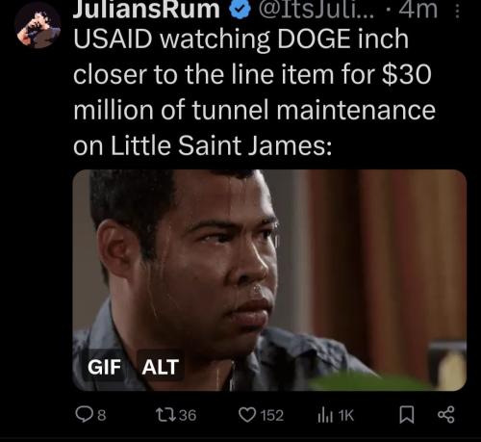The height and width of the screenshot is (442, 481).
Task: Click the blue verified badge
Action: click(240, 10)
